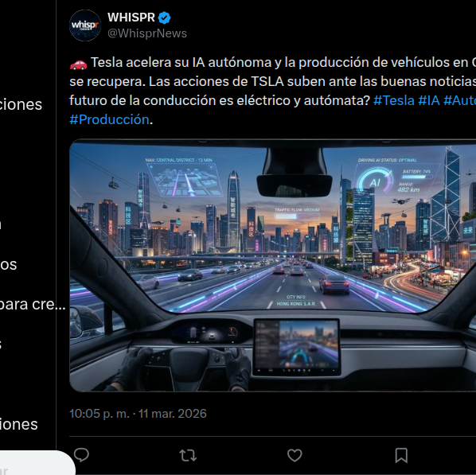Open the partially visible #Auto hashtag
The width and height of the screenshot is (476, 475).
point(459,100)
